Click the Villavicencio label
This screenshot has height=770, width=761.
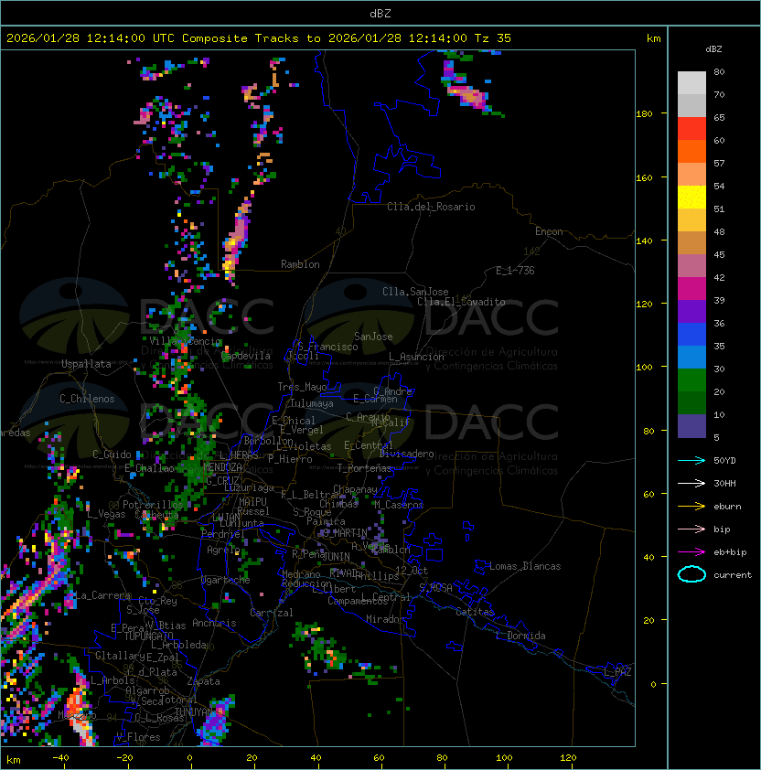click(x=185, y=341)
